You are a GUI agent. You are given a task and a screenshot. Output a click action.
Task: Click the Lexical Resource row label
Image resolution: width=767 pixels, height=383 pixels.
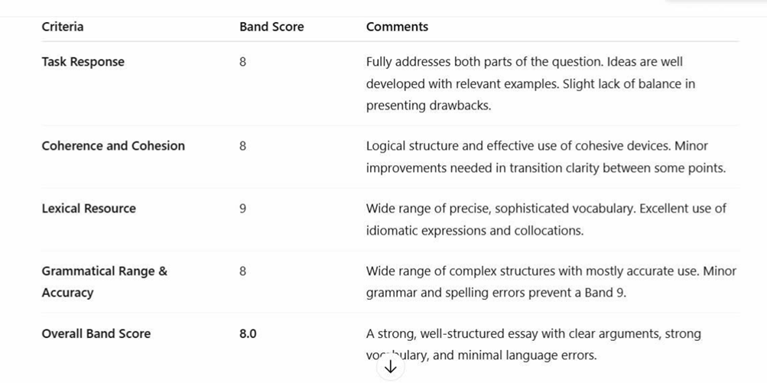pyautogui.click(x=89, y=209)
